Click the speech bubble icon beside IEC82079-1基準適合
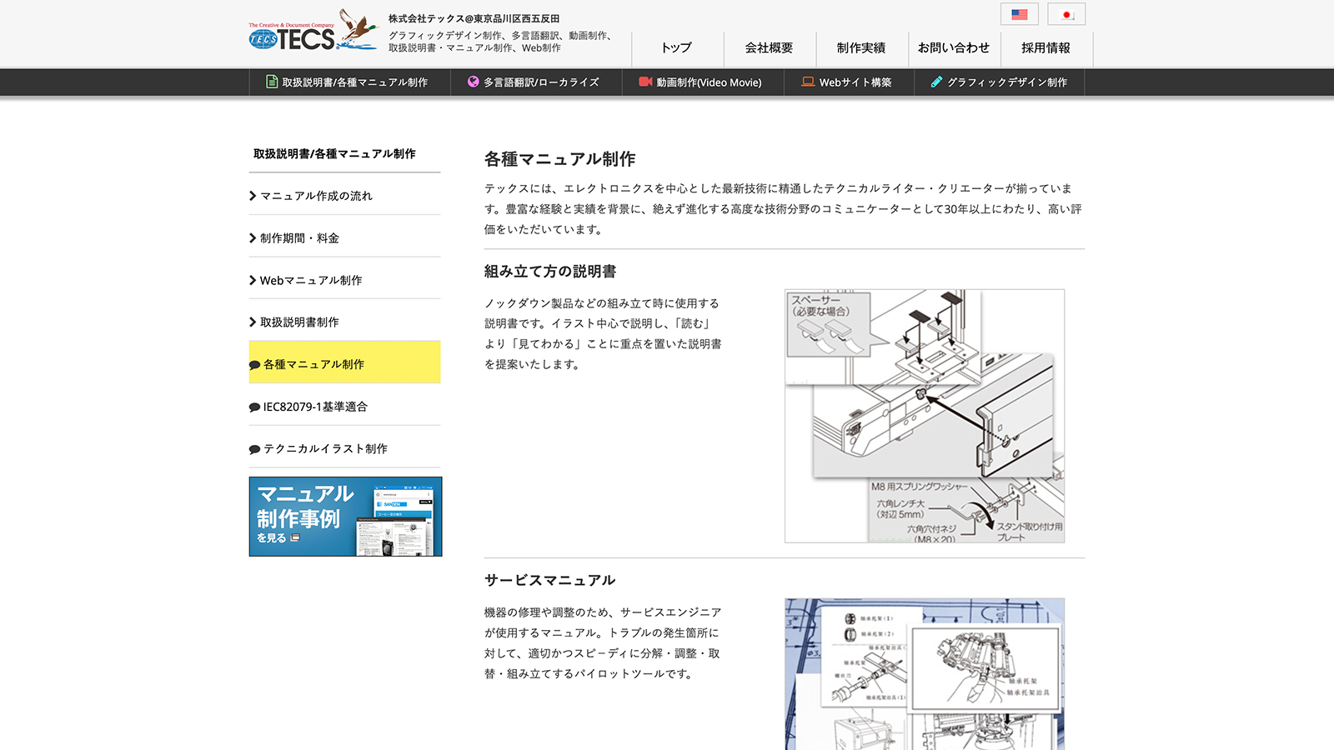Viewport: 1334px width, 750px height. [253, 406]
